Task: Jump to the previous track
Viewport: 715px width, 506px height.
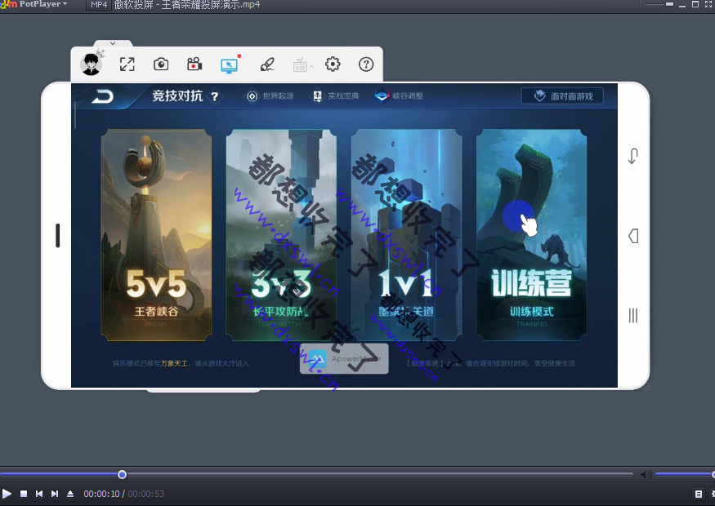Action: pyautogui.click(x=39, y=494)
